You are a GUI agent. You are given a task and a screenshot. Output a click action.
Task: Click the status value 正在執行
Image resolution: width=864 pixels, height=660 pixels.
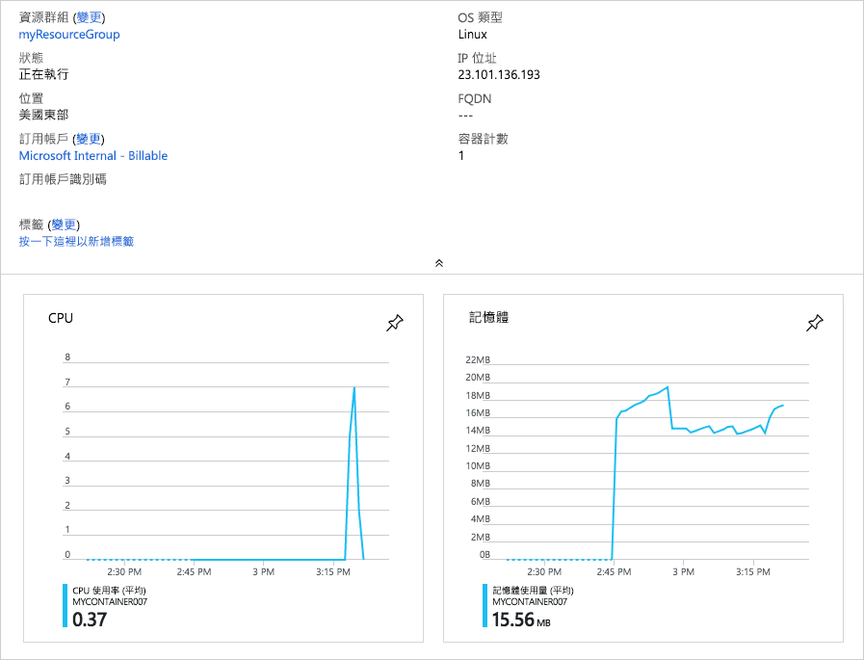[x=44, y=74]
